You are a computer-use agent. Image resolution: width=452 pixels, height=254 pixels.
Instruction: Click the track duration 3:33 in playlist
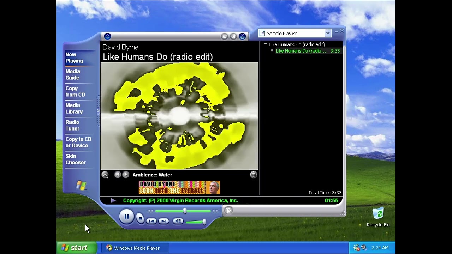(x=335, y=51)
